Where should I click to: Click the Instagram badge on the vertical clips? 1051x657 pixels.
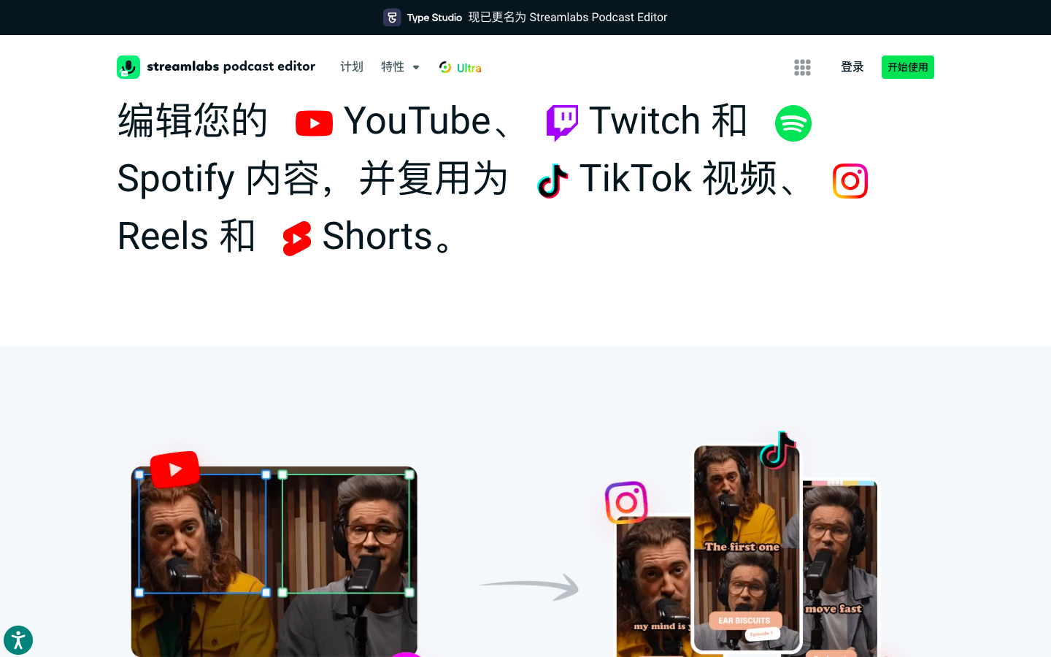pos(626,502)
